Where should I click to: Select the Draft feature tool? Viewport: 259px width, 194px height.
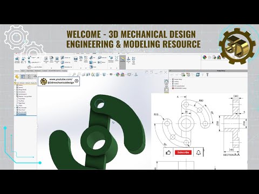coord(93,63)
